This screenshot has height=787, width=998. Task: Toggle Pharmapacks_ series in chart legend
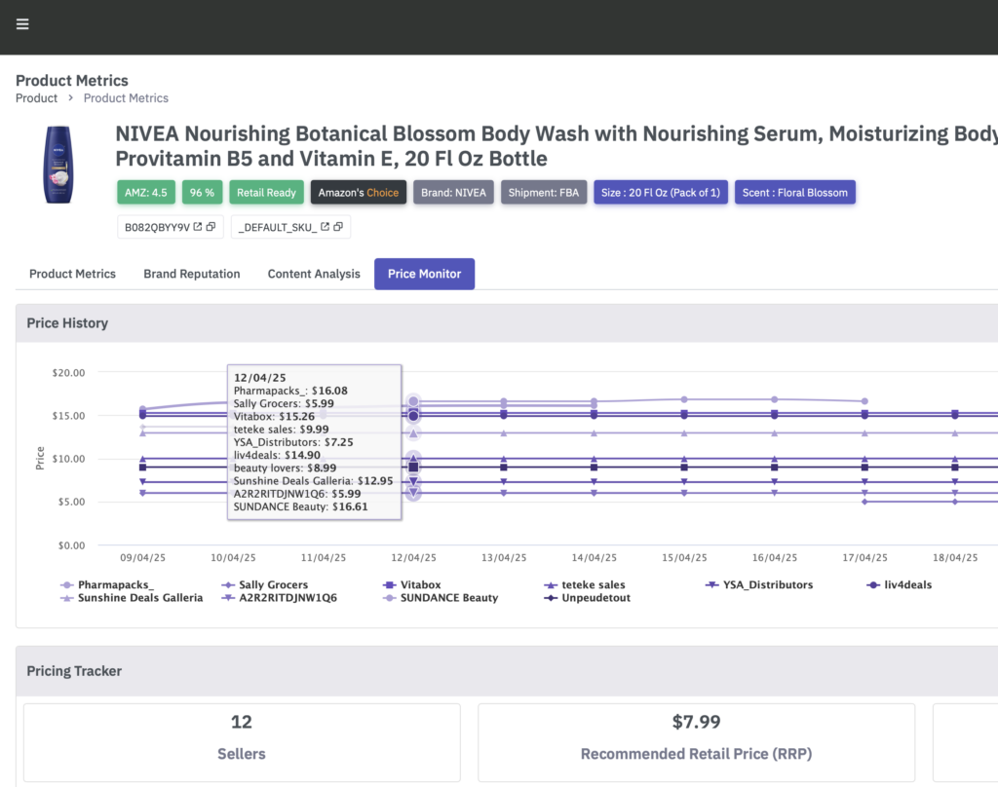point(107,584)
